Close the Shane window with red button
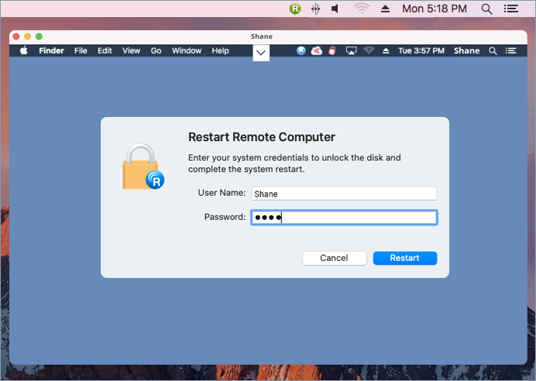Viewport: 536px width, 381px height. pos(16,36)
